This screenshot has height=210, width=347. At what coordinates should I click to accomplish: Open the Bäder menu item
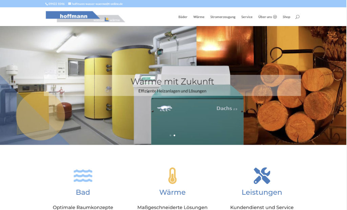click(x=183, y=17)
